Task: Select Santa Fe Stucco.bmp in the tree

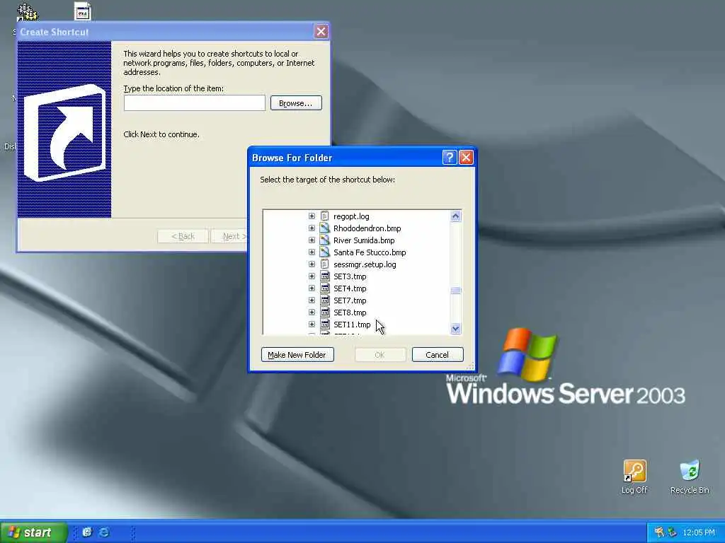Action: point(370,252)
